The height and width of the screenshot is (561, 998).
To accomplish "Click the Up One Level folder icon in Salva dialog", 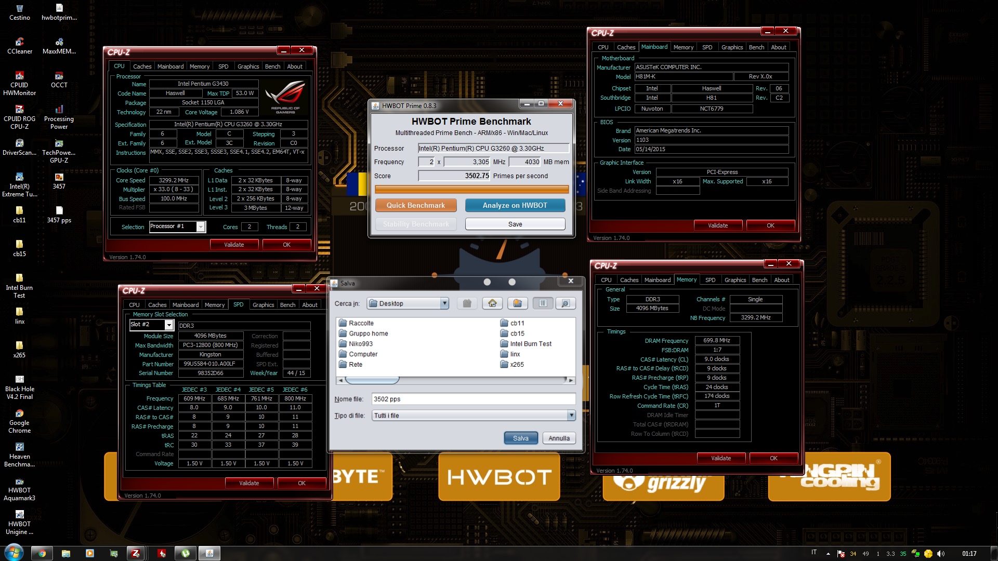I will point(467,303).
